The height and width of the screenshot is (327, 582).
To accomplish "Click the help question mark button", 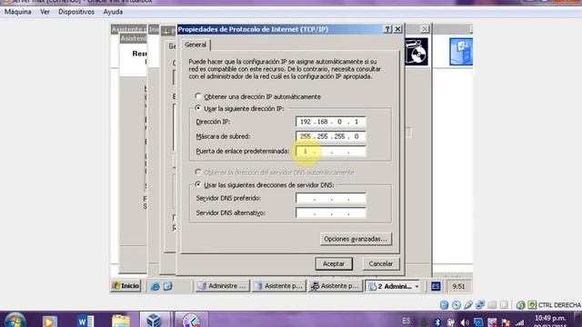I will coord(387,29).
